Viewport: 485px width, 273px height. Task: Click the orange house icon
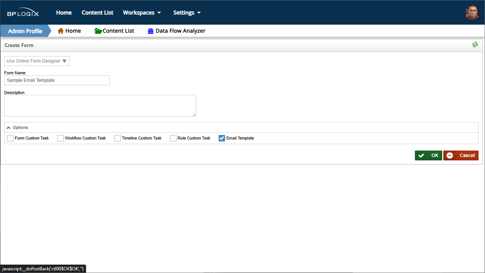(61, 31)
